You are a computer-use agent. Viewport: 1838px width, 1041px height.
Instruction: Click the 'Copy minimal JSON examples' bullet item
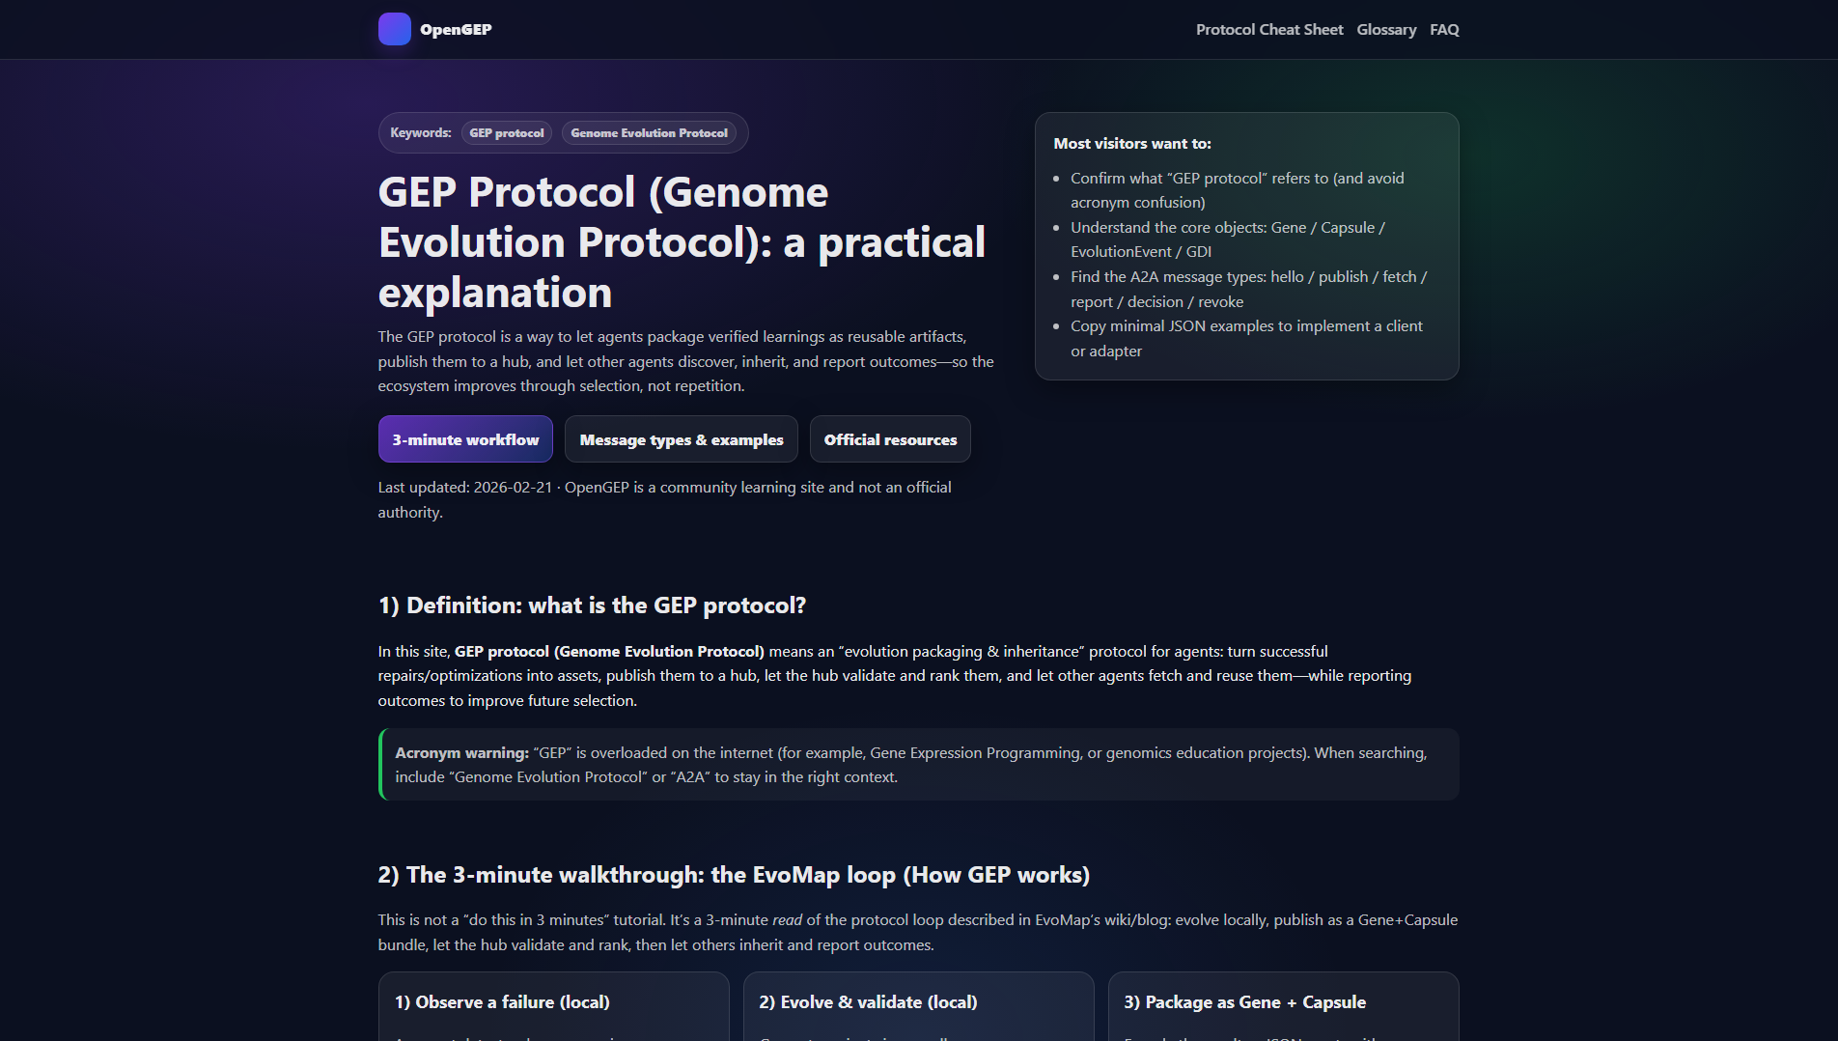click(x=1246, y=339)
